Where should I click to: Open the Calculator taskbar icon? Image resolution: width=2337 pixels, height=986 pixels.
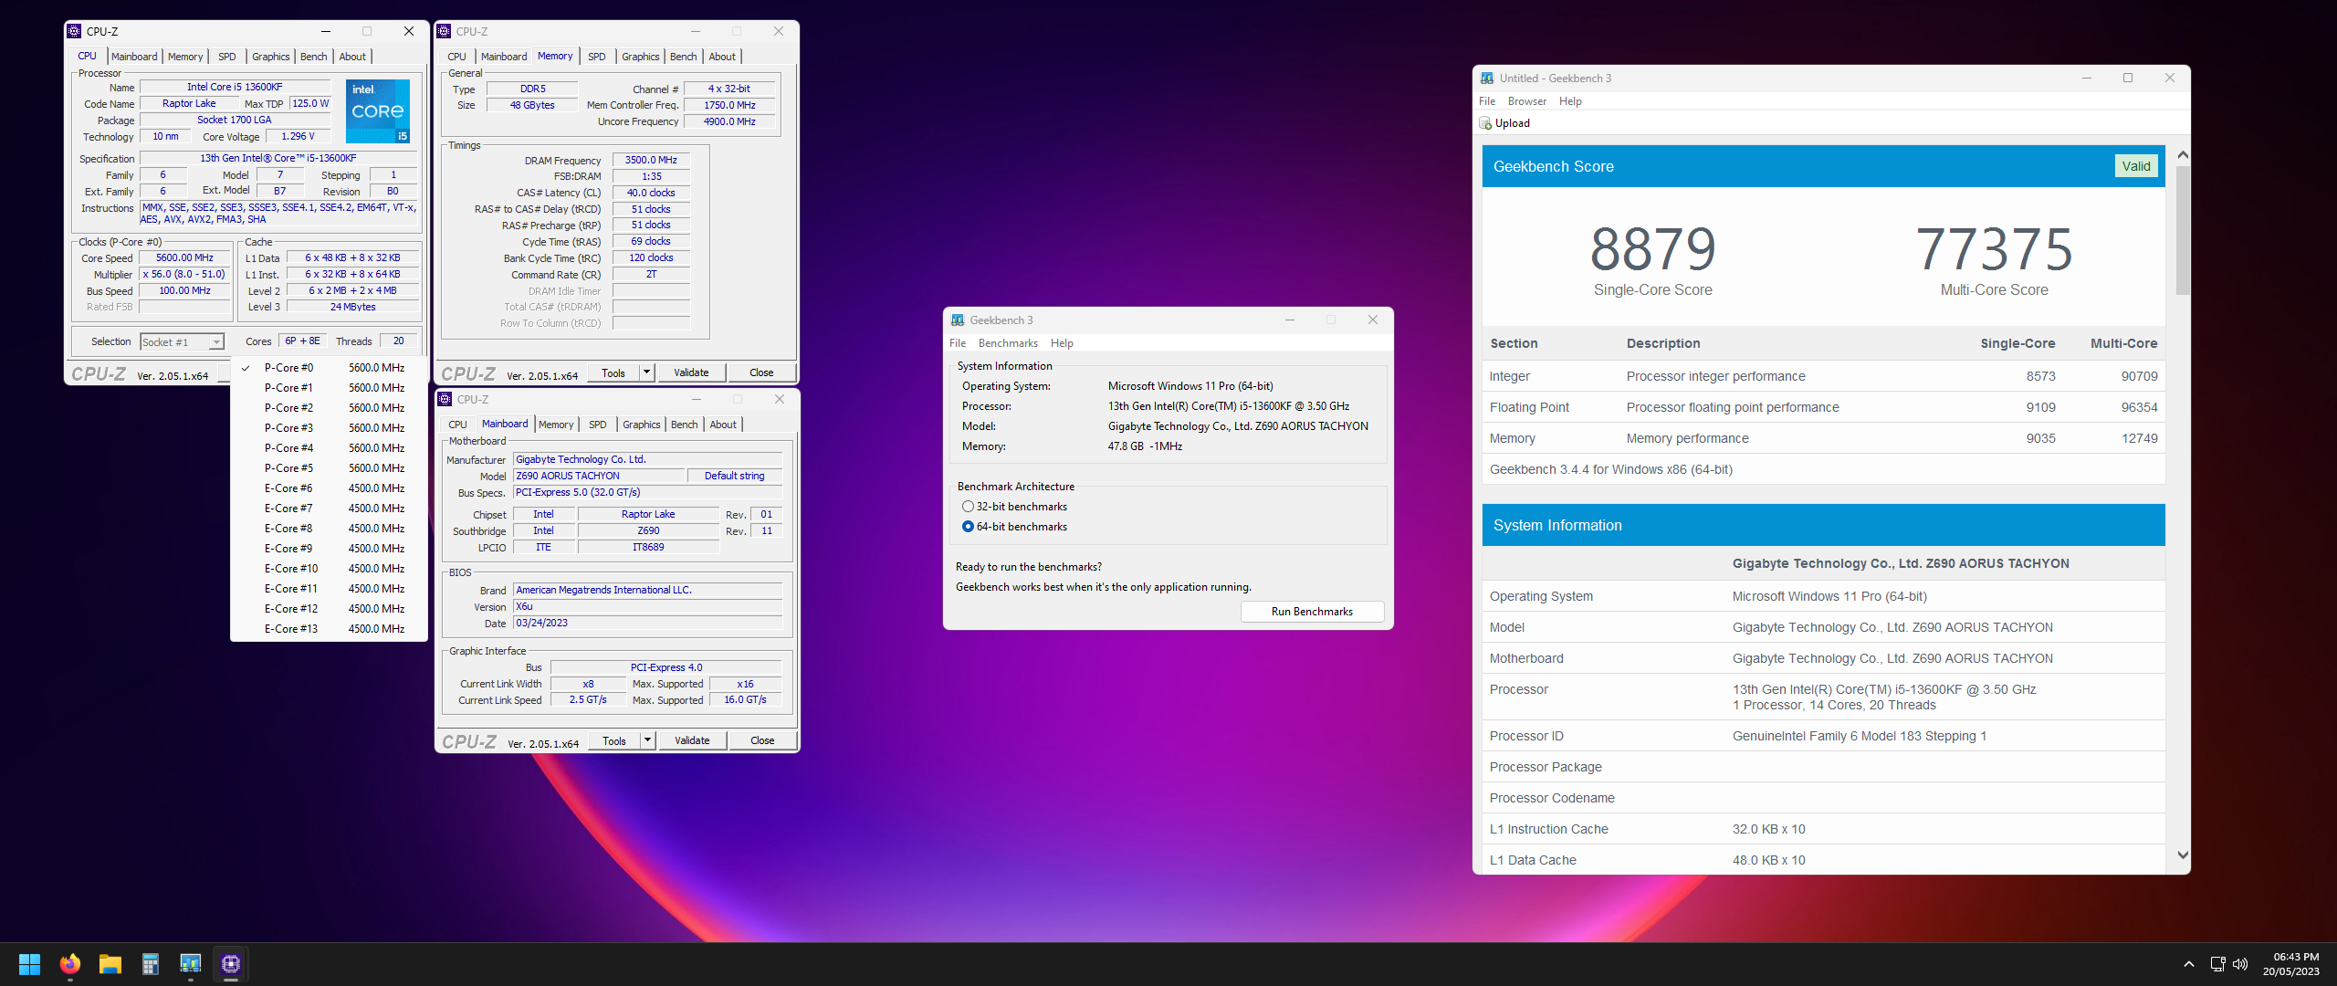151,964
